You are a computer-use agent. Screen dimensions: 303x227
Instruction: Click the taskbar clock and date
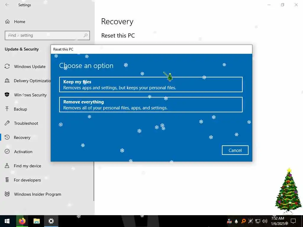(x=278, y=221)
